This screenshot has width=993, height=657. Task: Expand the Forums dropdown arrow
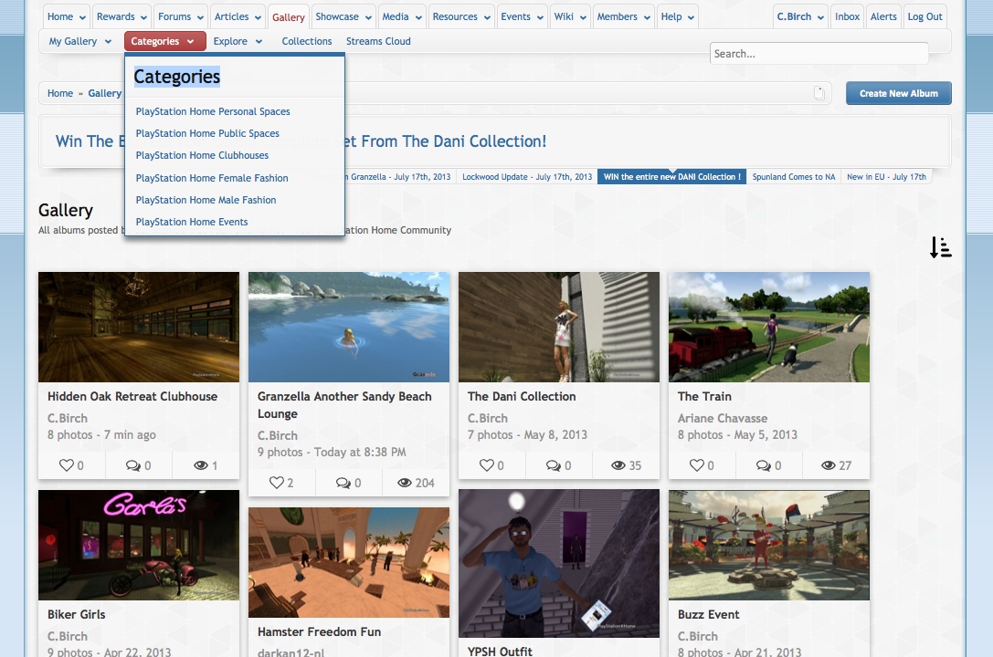pos(200,17)
